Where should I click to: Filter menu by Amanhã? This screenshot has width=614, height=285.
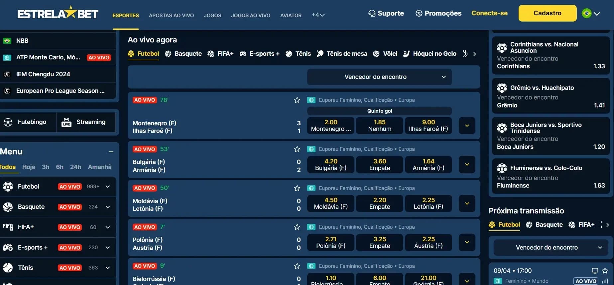(x=100, y=167)
